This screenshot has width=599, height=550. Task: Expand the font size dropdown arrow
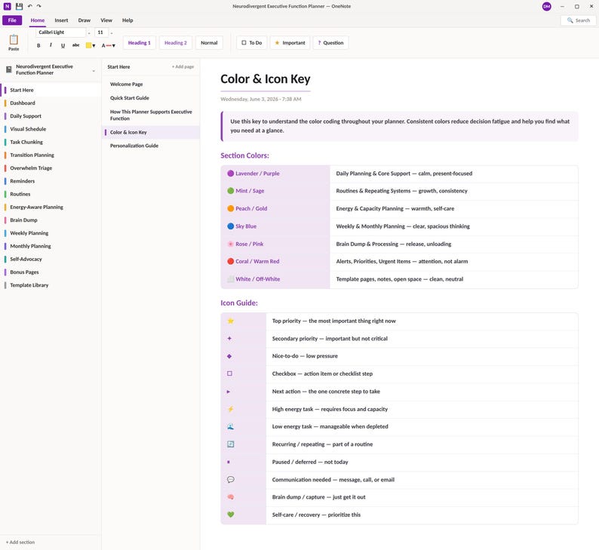112,33
